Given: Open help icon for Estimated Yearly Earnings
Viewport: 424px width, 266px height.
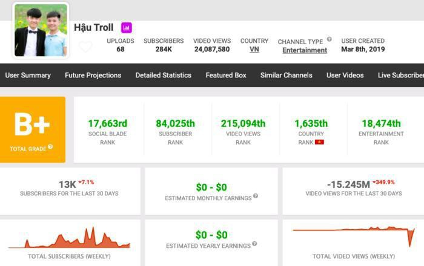Looking at the screenshot, I should (x=254, y=244).
